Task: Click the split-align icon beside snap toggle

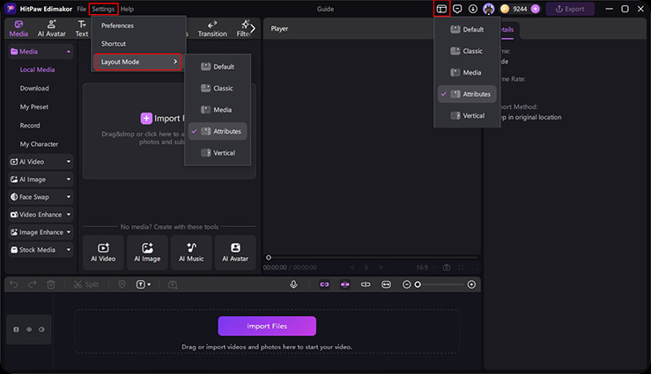Action: point(366,284)
